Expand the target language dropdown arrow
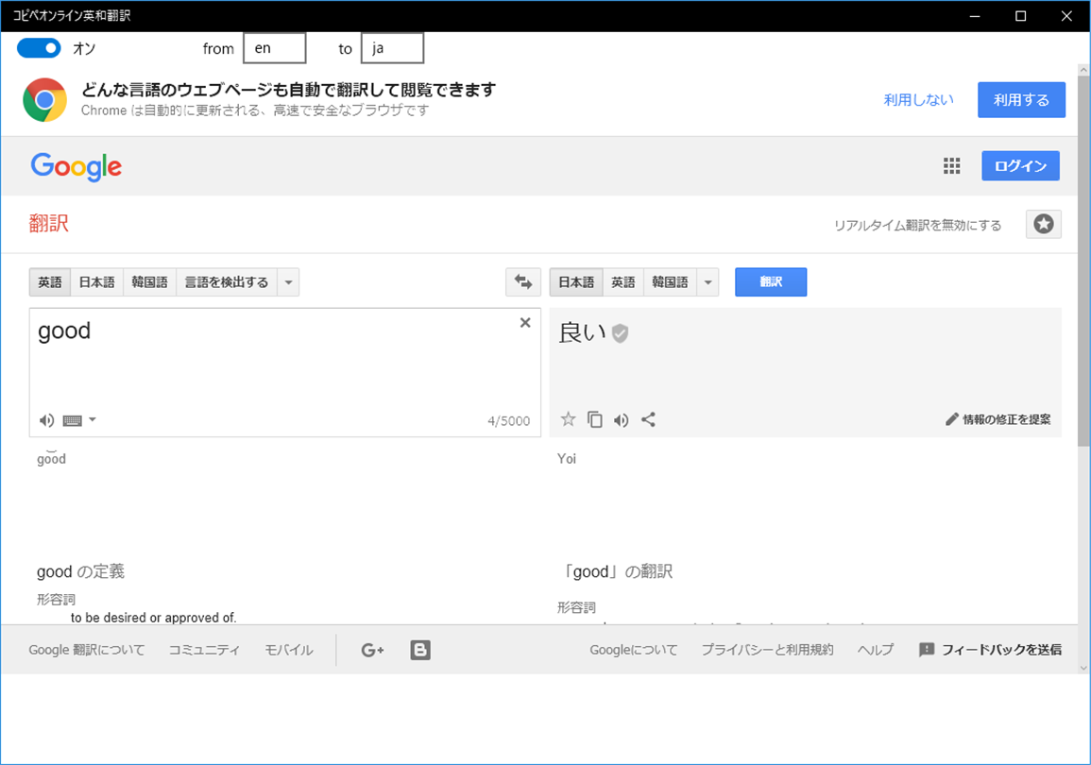Viewport: 1091px width, 765px height. (707, 281)
